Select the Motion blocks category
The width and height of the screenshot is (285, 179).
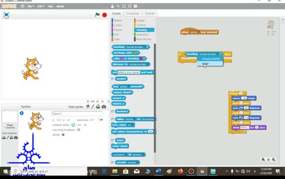(118, 20)
